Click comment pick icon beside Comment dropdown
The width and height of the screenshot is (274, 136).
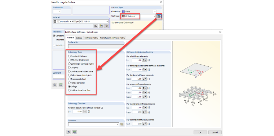coord(122,124)
